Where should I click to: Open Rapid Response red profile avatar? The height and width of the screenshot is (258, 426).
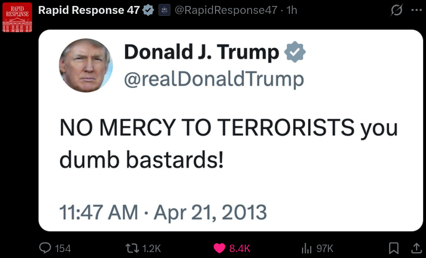click(x=17, y=17)
